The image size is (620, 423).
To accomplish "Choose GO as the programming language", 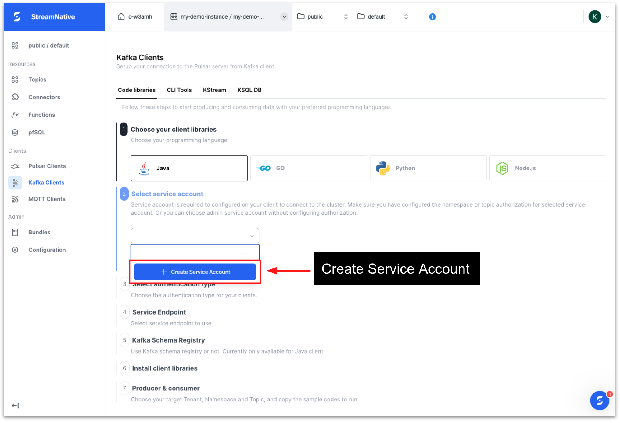I will pyautogui.click(x=308, y=168).
